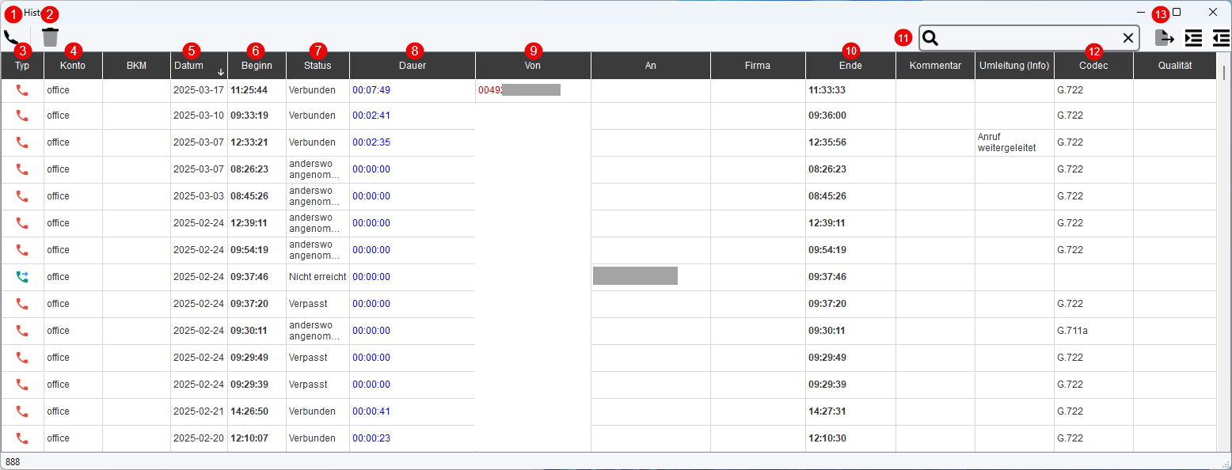Click the Firma column header
Viewport: 1232px width, 470px height.
[758, 66]
